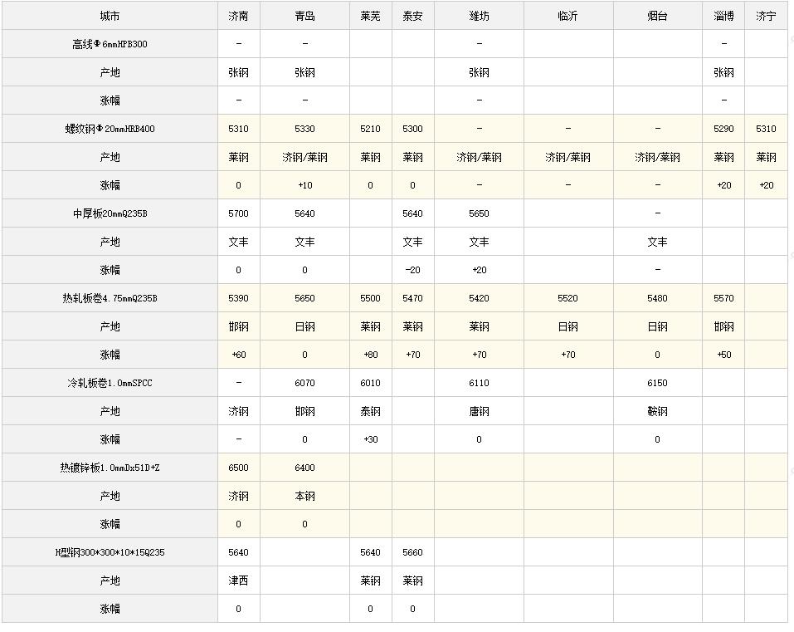Click the -20 change value for 泰安 plate
The height and width of the screenshot is (632, 794).
tap(412, 270)
